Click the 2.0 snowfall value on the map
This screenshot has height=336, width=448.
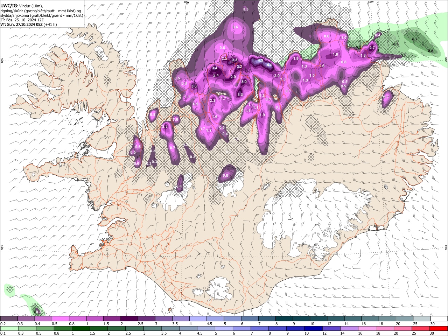(276, 76)
